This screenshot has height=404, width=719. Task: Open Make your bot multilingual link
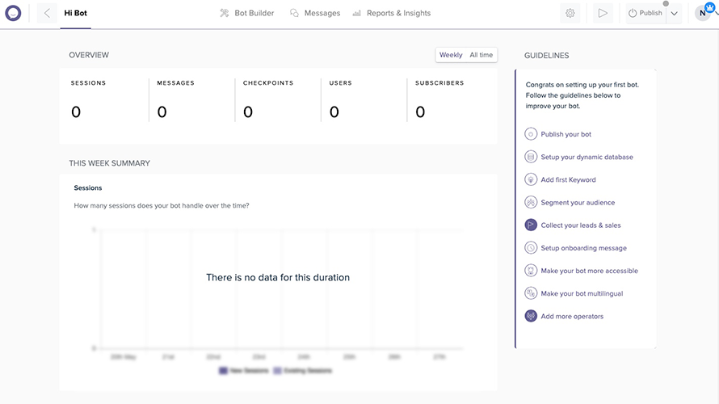click(x=582, y=293)
